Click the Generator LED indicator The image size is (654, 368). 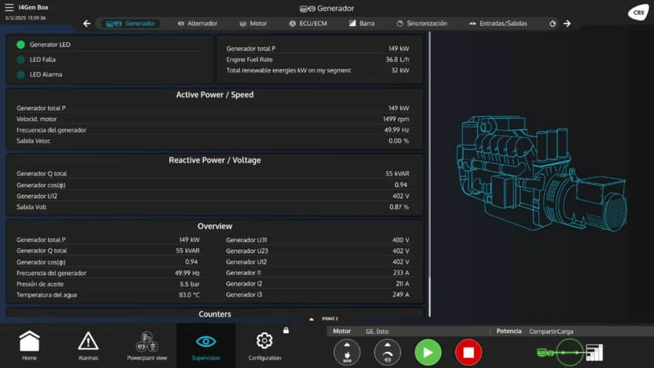click(x=21, y=45)
